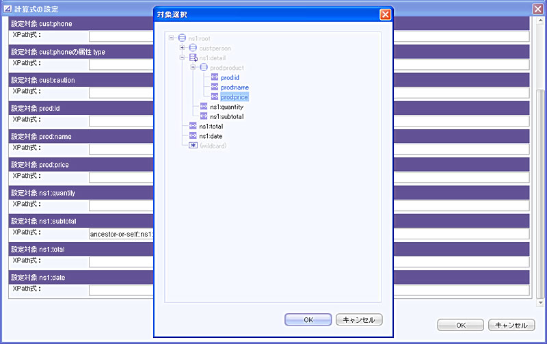Click the greyed ns1:detail label

pyautogui.click(x=213, y=58)
